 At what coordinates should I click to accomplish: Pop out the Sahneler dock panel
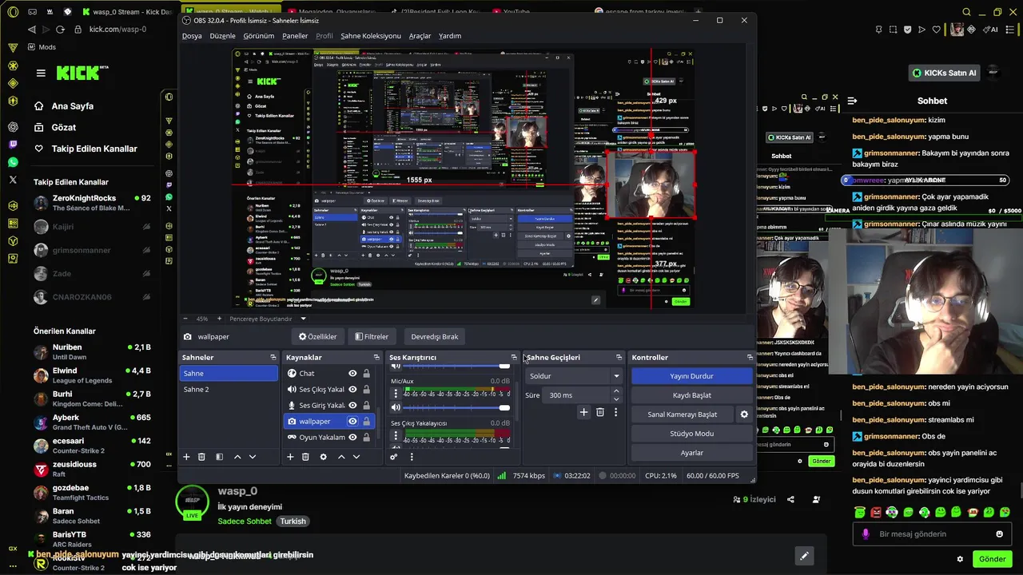[273, 357]
